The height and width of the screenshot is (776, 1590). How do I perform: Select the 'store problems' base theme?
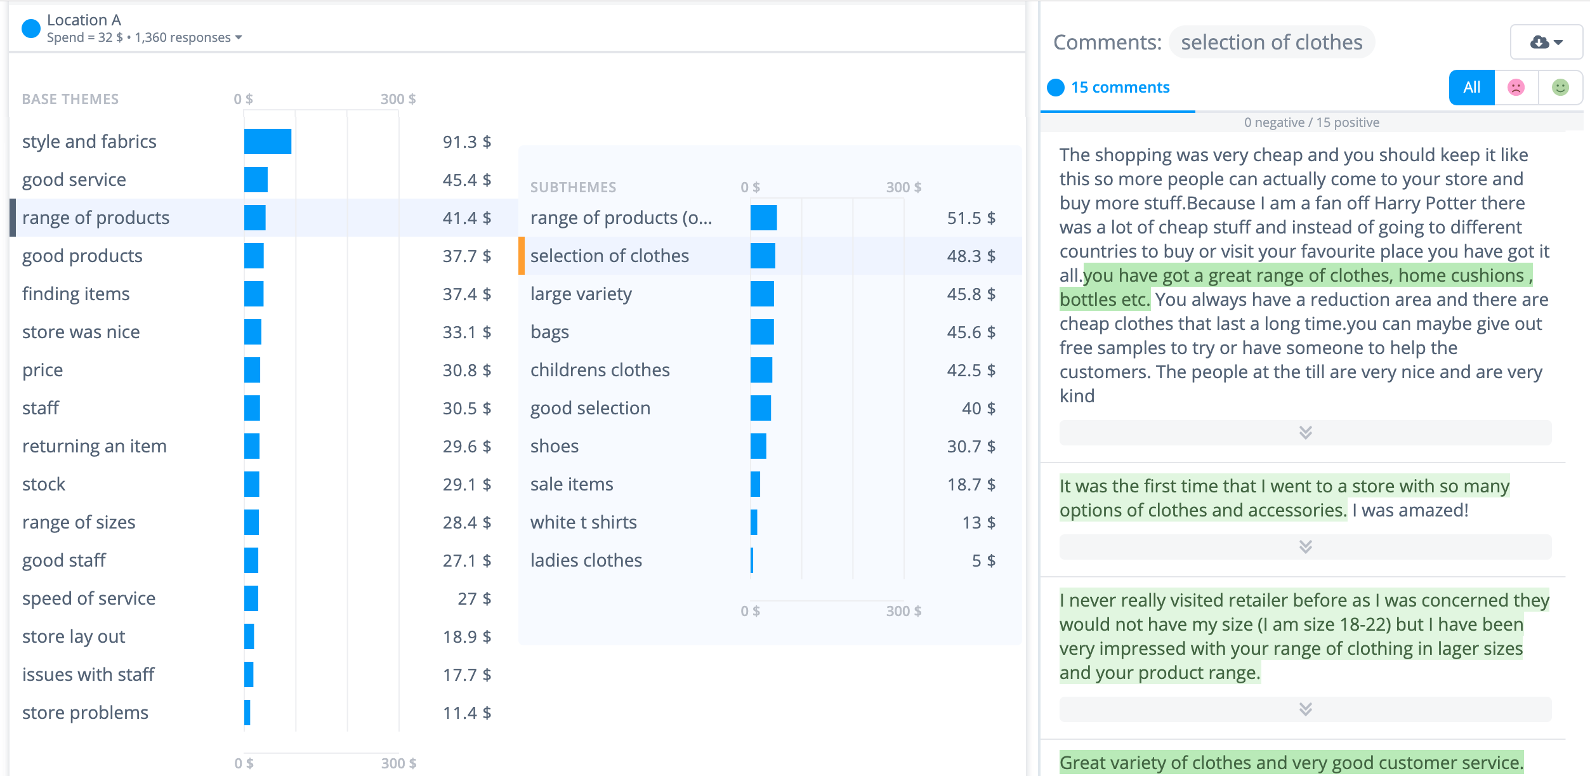pos(85,713)
